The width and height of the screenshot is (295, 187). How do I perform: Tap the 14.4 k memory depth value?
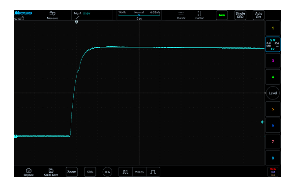coord(122,12)
